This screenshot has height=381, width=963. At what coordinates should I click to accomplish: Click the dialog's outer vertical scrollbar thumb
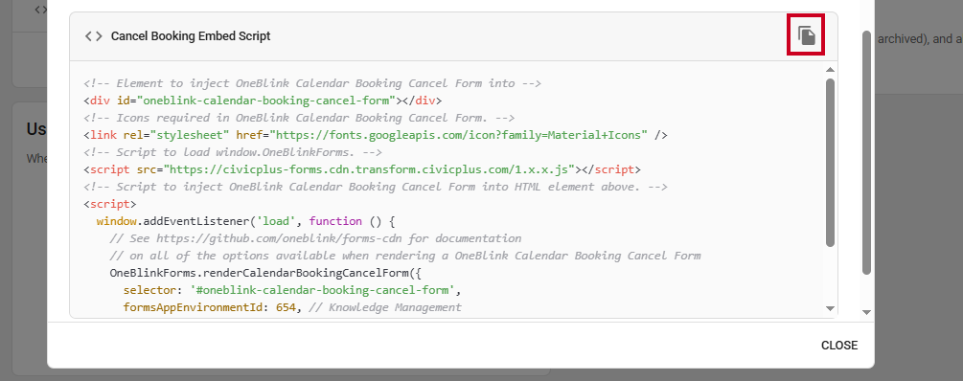866,152
